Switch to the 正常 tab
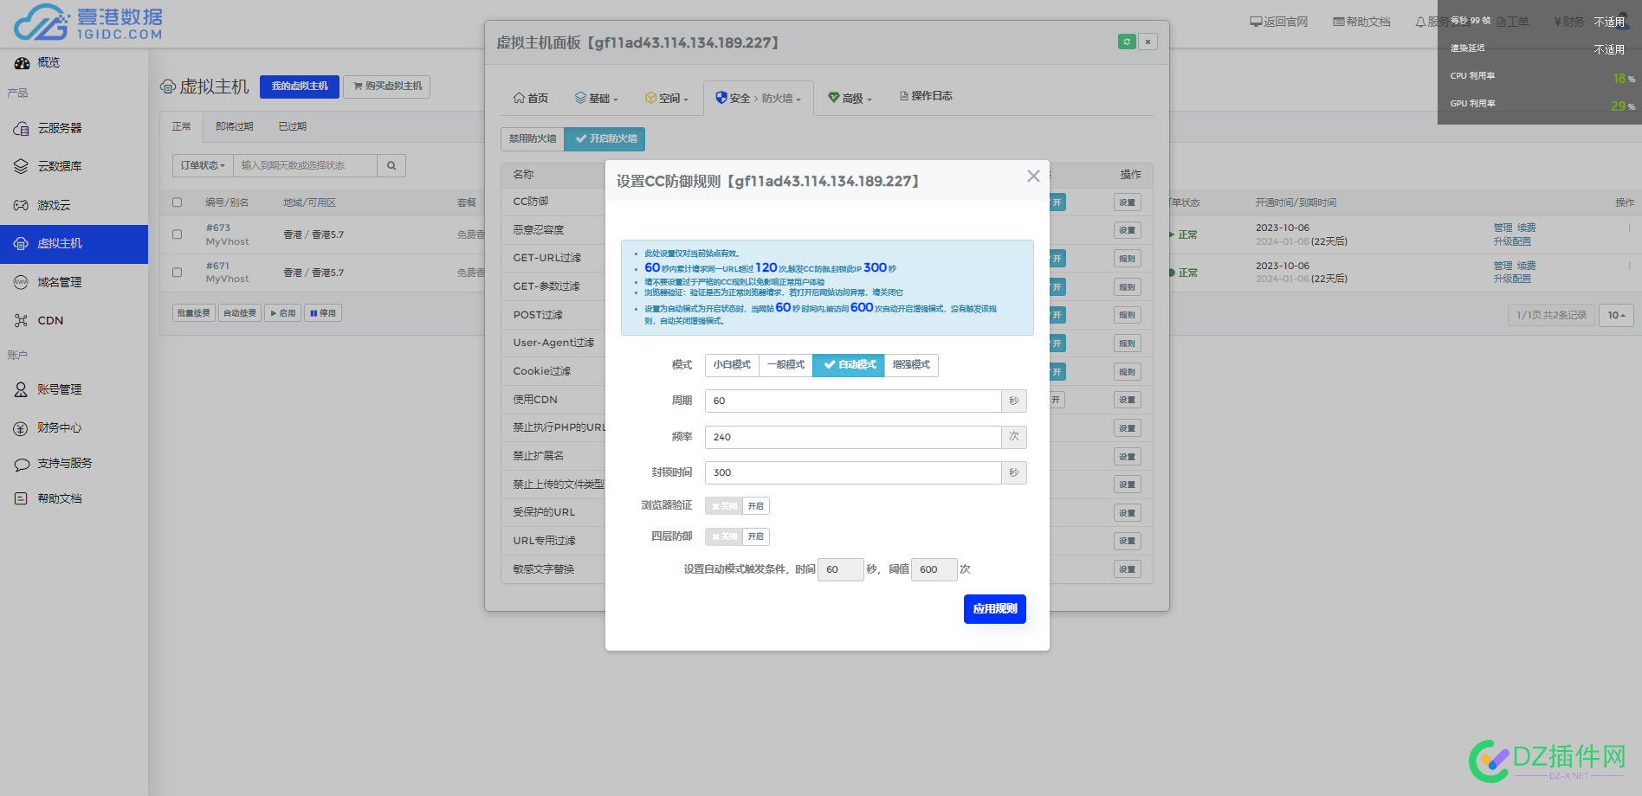This screenshot has height=796, width=1642. click(181, 127)
